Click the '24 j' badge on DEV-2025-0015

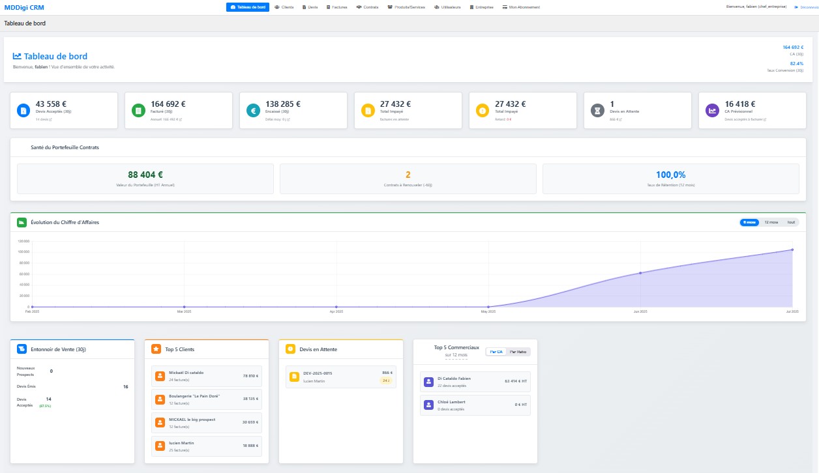point(385,380)
